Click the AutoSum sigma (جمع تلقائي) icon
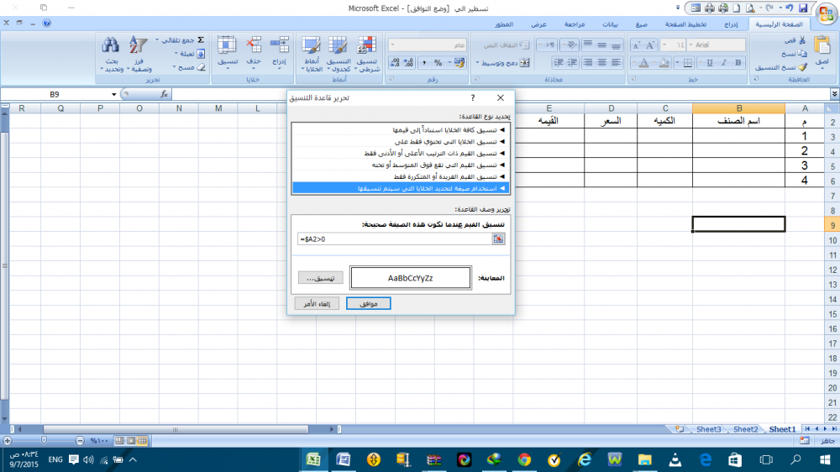This screenshot has width=840, height=472. click(201, 39)
